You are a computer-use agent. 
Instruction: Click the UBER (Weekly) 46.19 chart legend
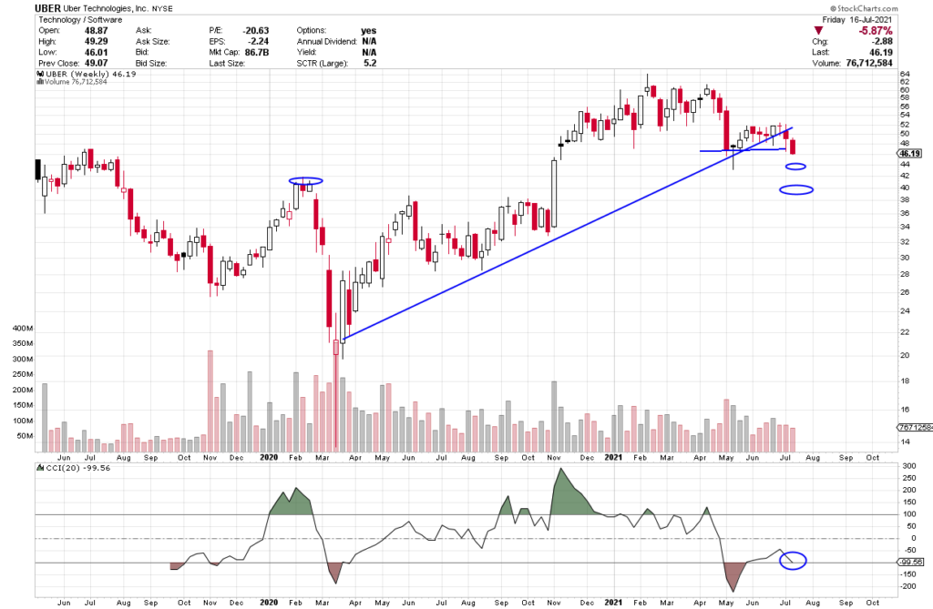tap(91, 74)
